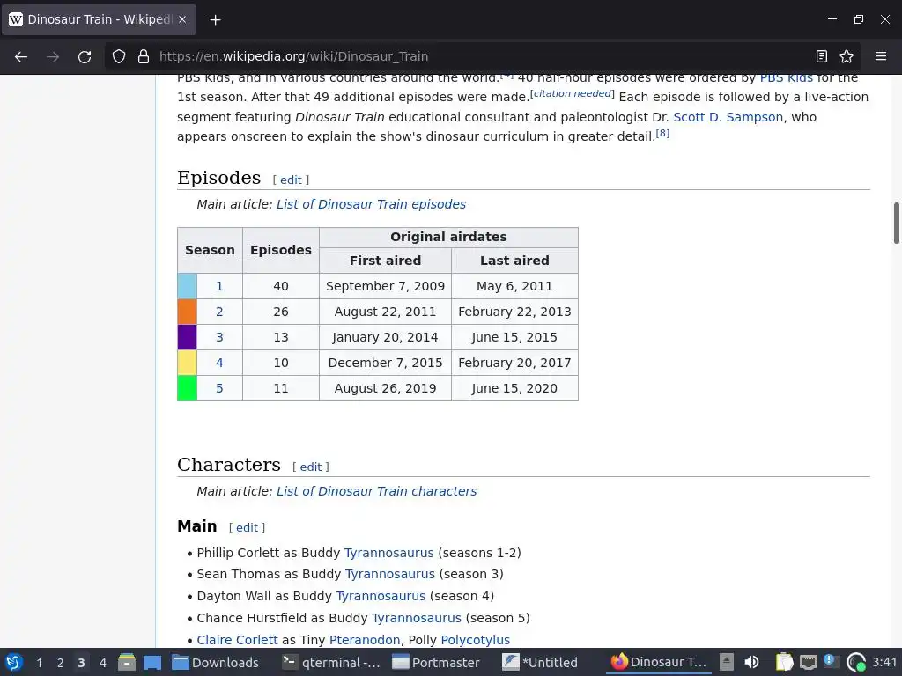Edit the Characters section
Viewport: 902px width, 676px height.
pyautogui.click(x=311, y=467)
